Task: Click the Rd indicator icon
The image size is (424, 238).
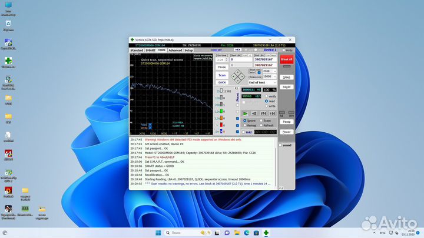Action: (281, 113)
